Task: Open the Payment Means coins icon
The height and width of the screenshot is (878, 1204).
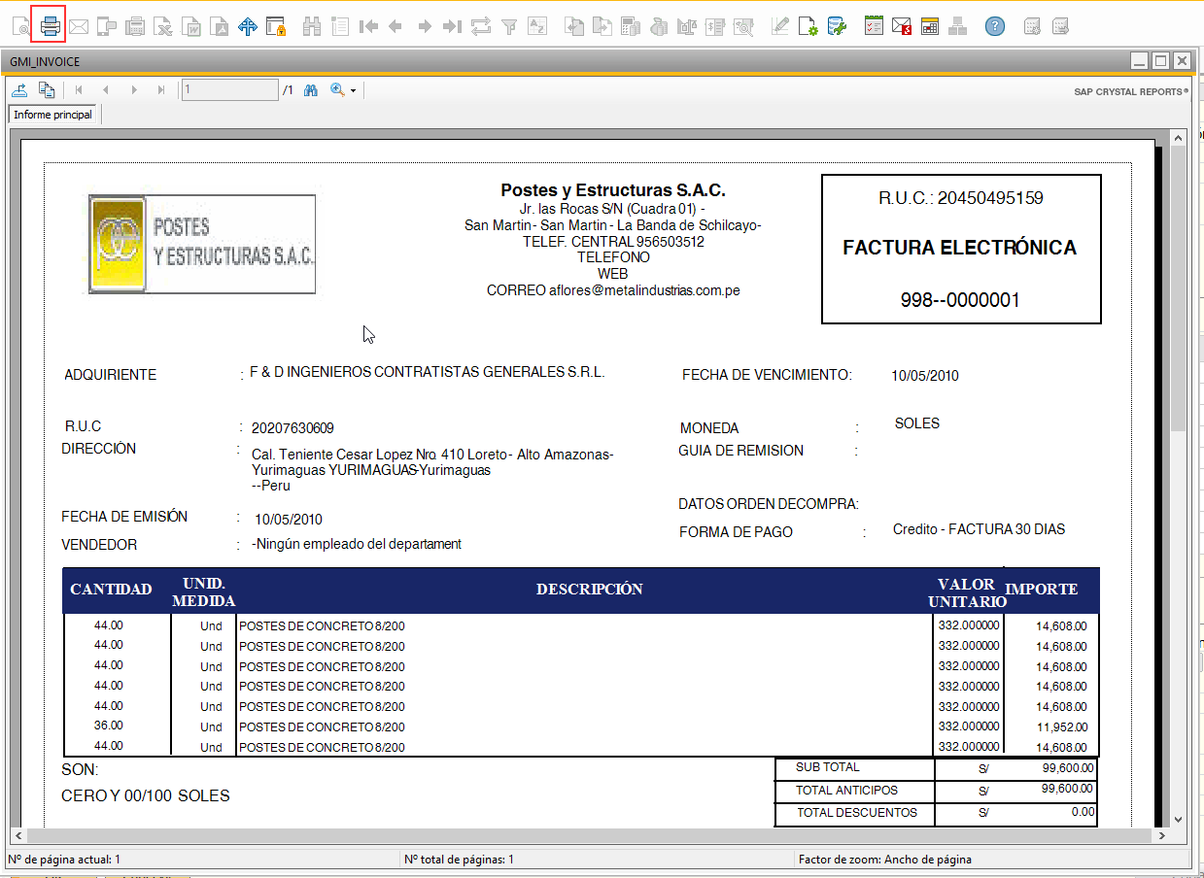Action: click(x=659, y=26)
